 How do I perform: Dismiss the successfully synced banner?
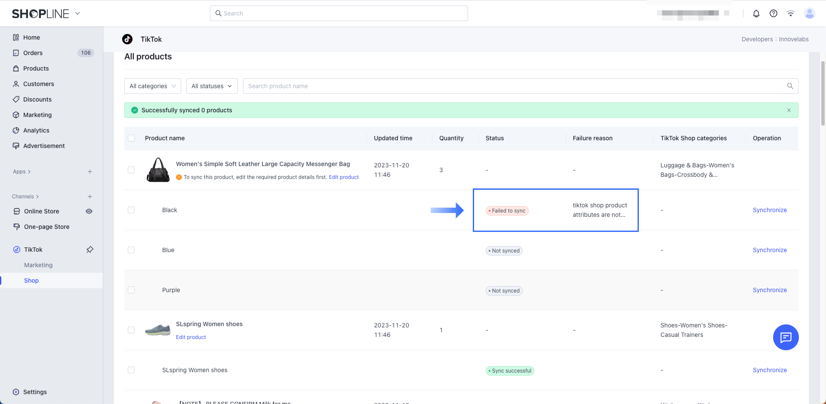pos(789,110)
